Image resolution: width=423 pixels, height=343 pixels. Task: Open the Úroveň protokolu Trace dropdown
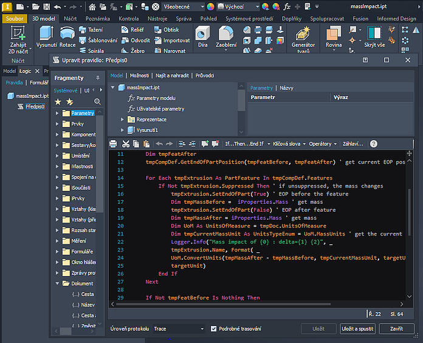(x=179, y=328)
